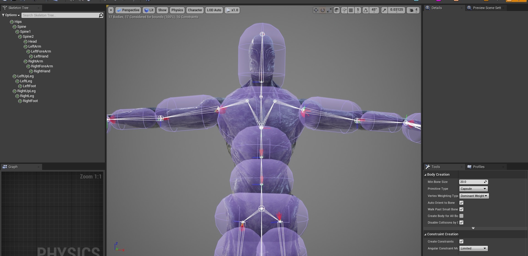Select the Spine1 bone
Screen dimensions: 528x256
25,32
